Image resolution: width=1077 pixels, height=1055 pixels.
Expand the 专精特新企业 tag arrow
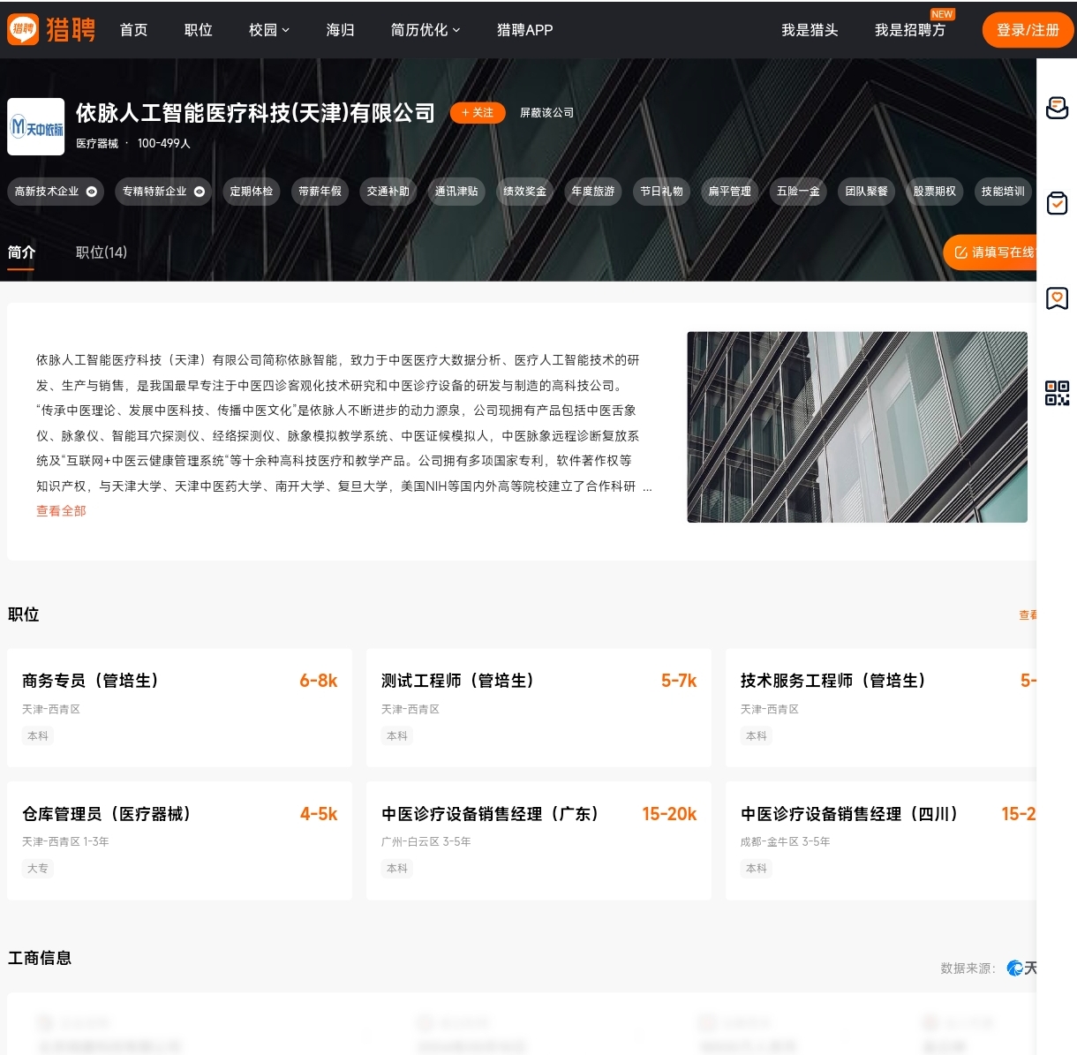tap(199, 192)
